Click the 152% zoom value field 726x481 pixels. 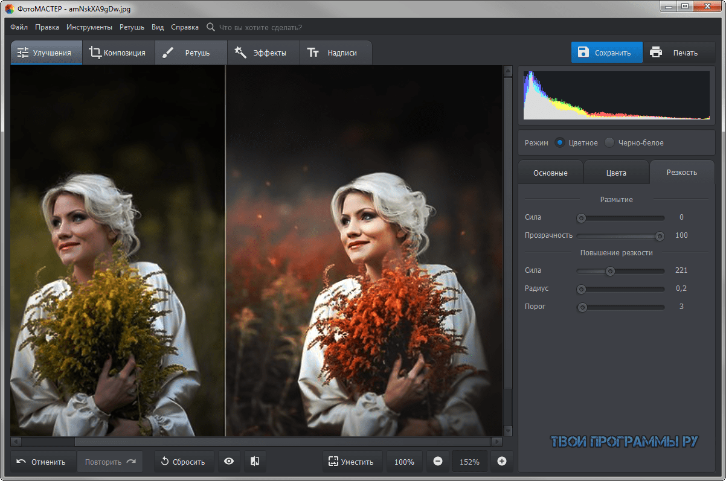[469, 462]
